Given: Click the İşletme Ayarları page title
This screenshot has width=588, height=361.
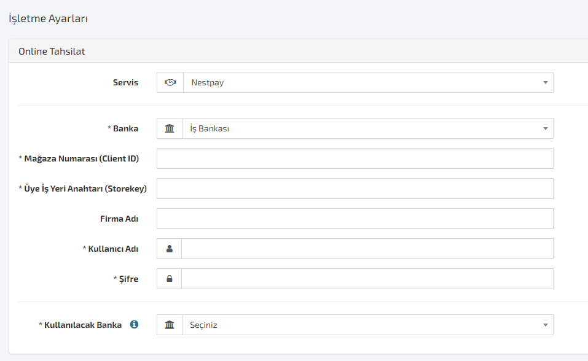Looking at the screenshot, I should (x=48, y=18).
